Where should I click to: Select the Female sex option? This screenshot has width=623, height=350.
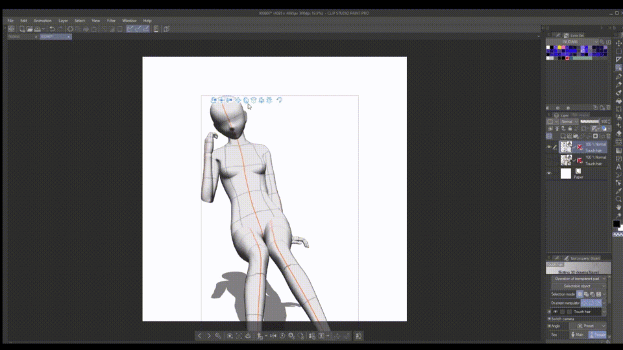598,335
